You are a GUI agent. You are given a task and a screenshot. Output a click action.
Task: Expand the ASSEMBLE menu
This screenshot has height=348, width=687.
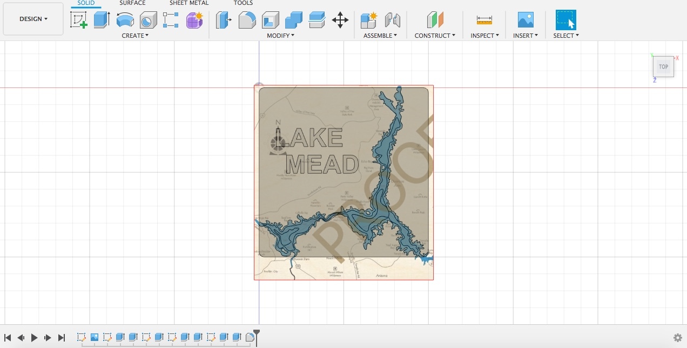click(380, 36)
